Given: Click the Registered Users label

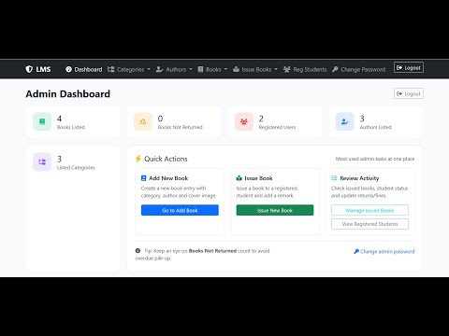Looking at the screenshot, I should tap(277, 127).
